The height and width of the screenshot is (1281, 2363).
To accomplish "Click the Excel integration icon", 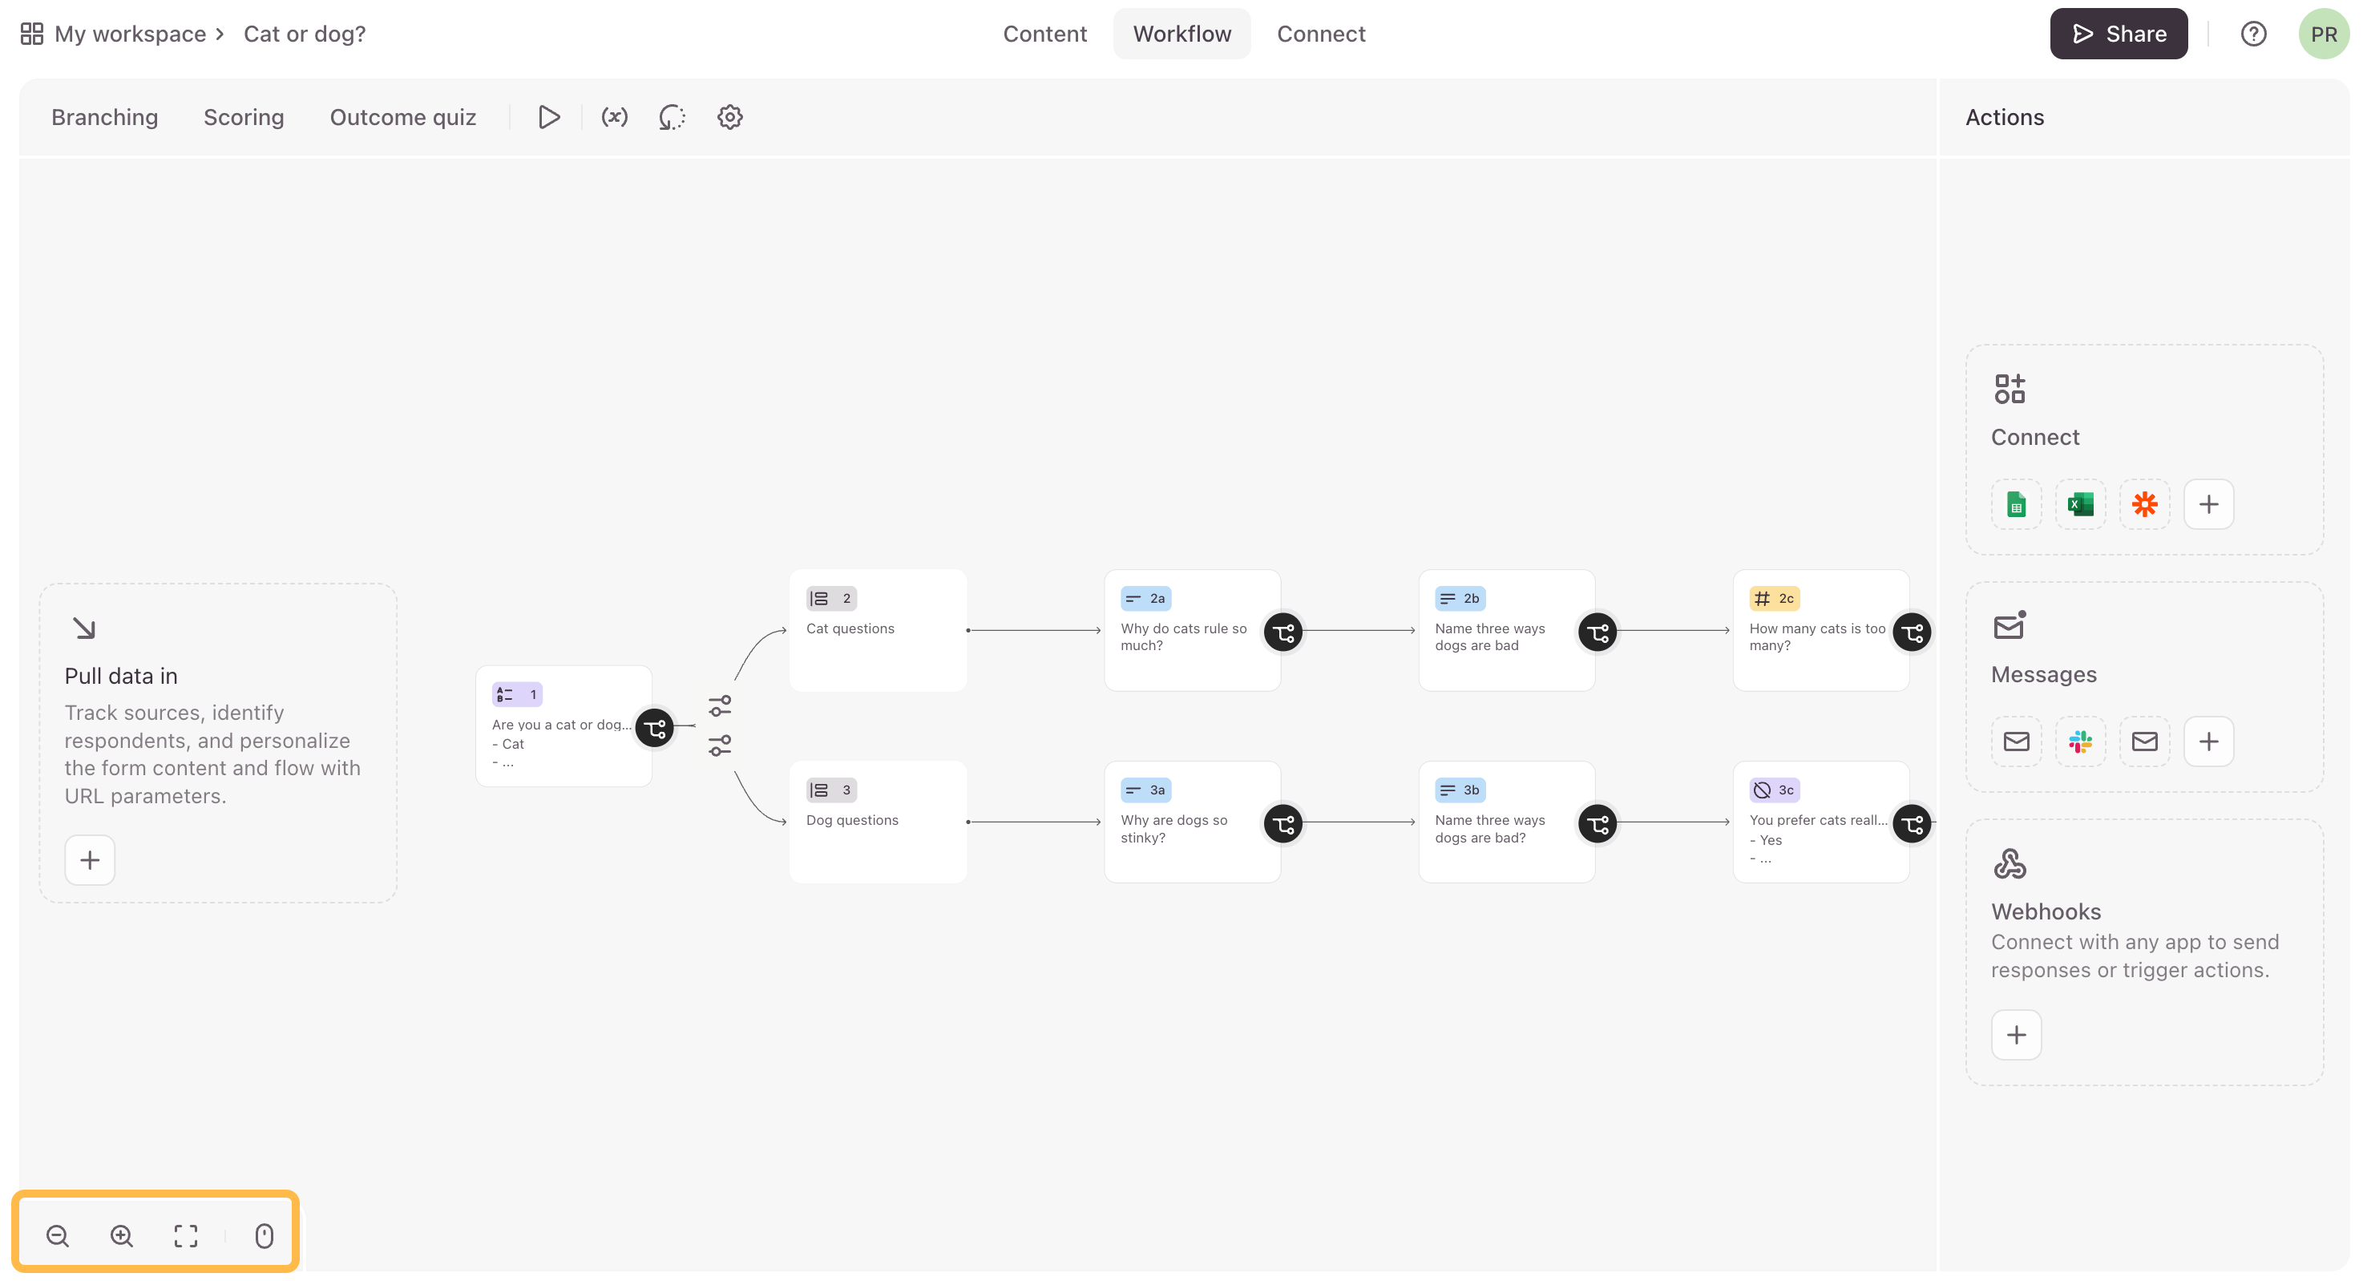I will (2081, 503).
